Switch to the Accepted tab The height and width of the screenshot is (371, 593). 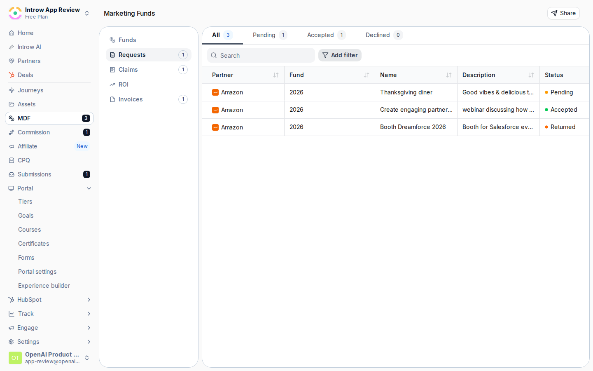326,35
